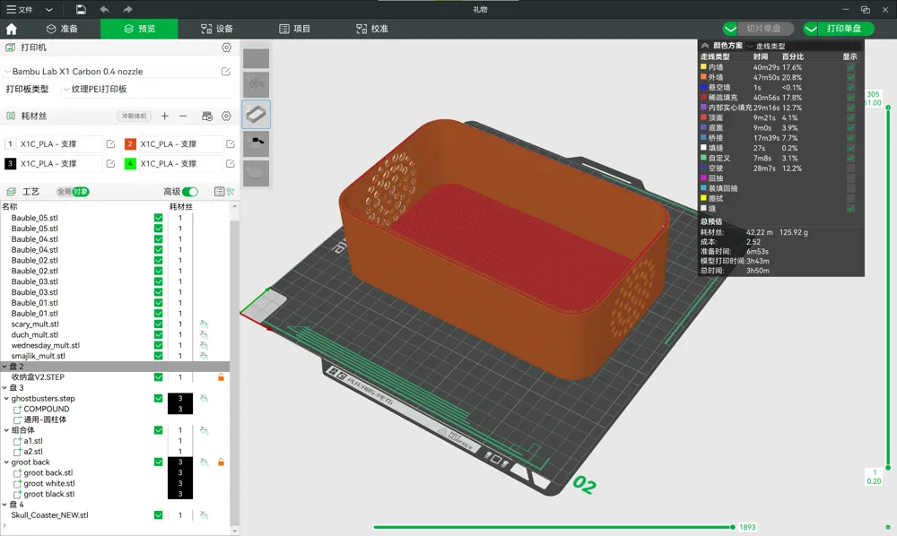Click the AMS filament sync icon
The width and height of the screenshot is (897, 536).
[x=207, y=116]
